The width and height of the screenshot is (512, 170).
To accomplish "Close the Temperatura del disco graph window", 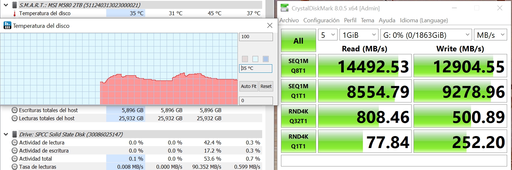I will [x=270, y=26].
